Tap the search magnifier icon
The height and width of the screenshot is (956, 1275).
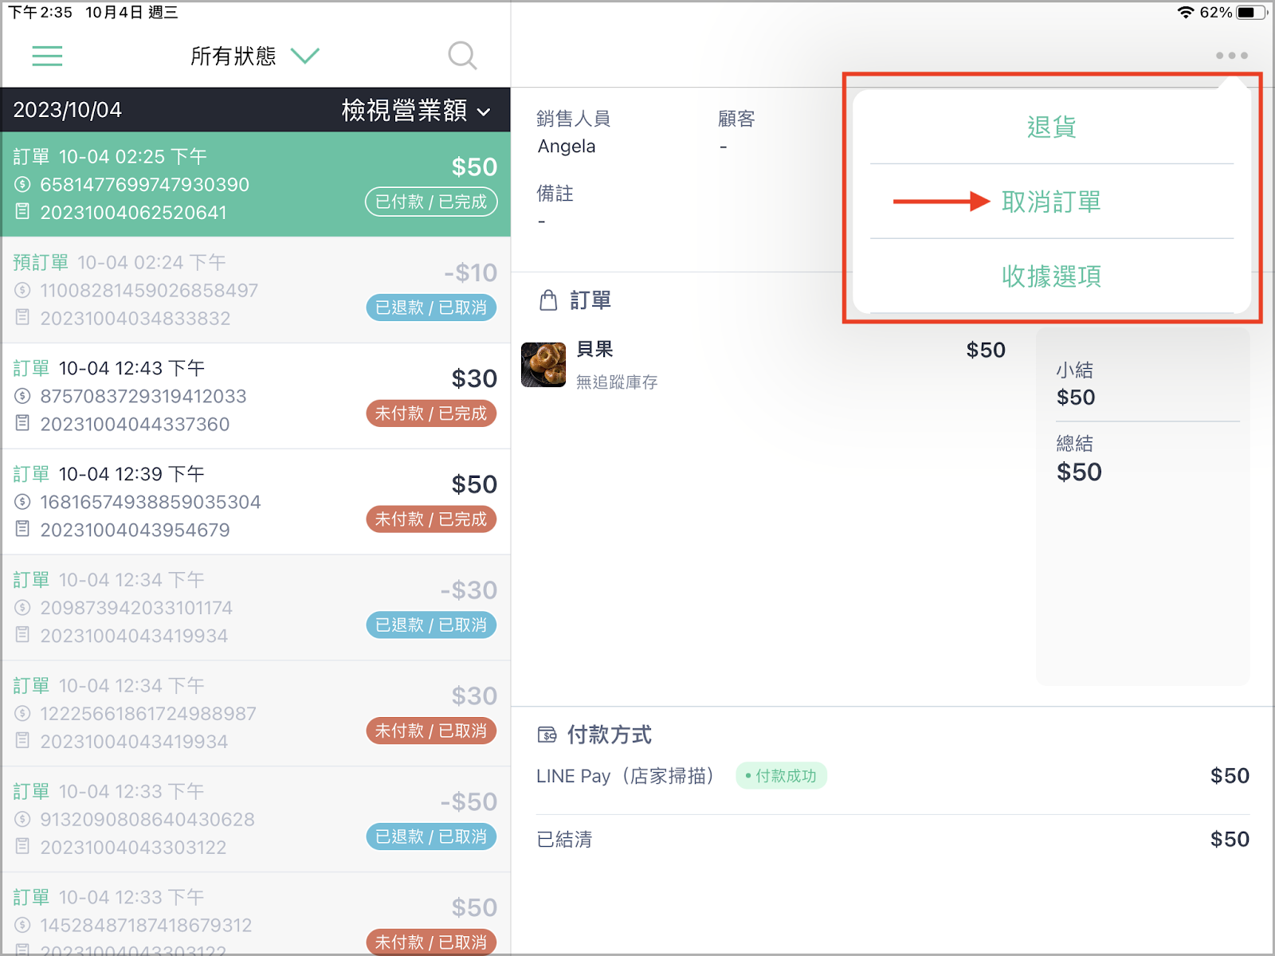pyautogui.click(x=462, y=56)
